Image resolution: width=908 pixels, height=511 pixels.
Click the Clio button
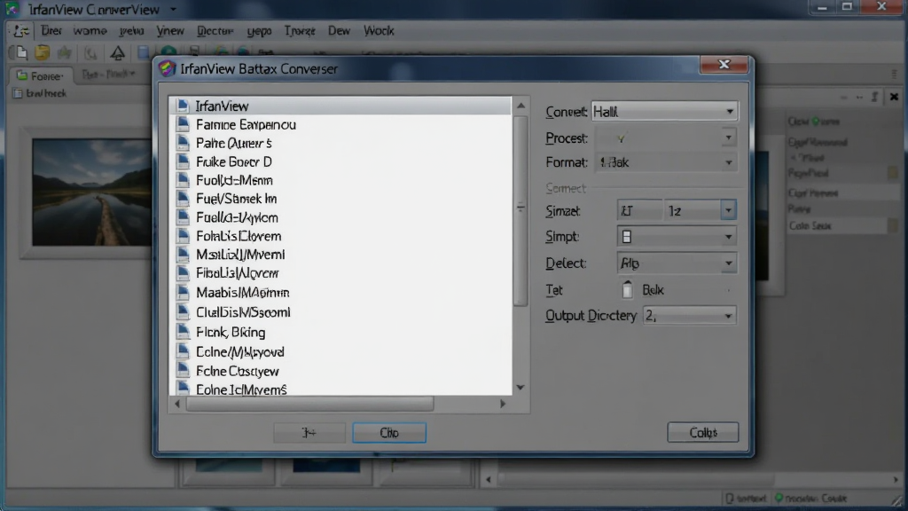(x=389, y=433)
